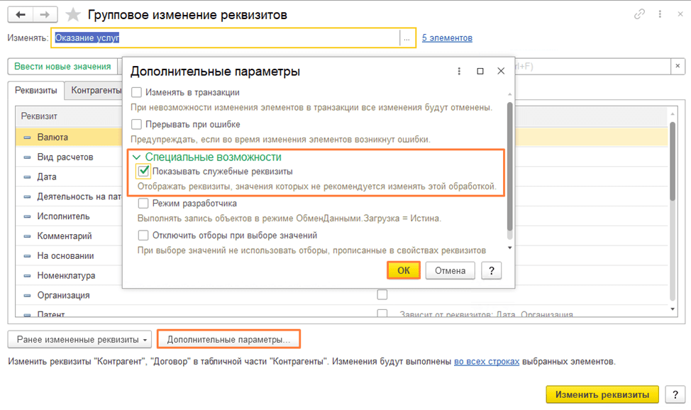Open the 5 элементов link
The width and height of the screenshot is (691, 410).
[x=447, y=38]
